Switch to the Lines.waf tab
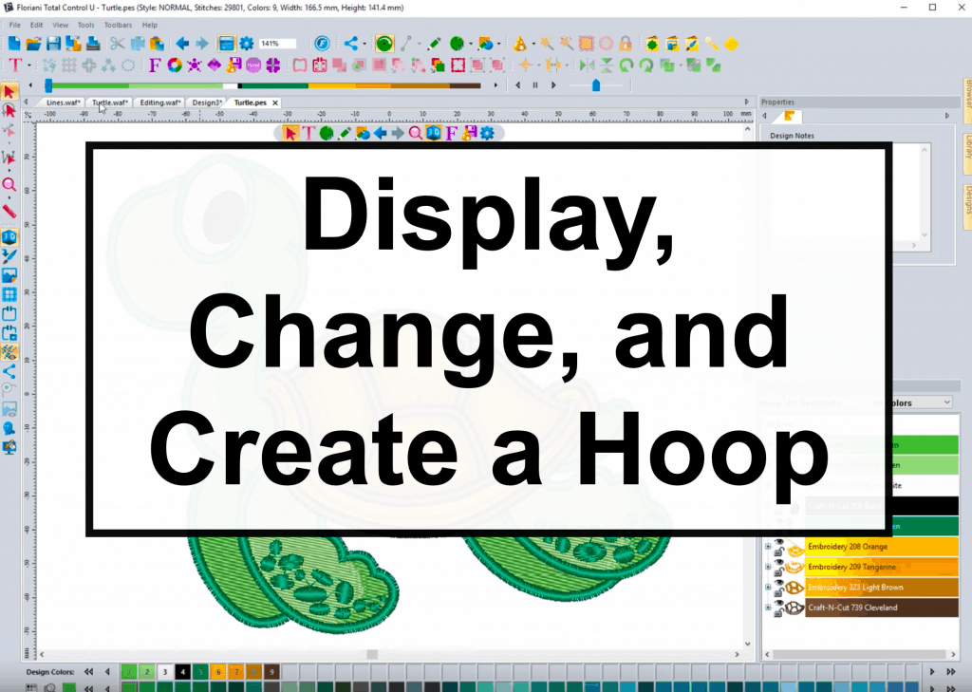The height and width of the screenshot is (692, 972). click(x=63, y=102)
